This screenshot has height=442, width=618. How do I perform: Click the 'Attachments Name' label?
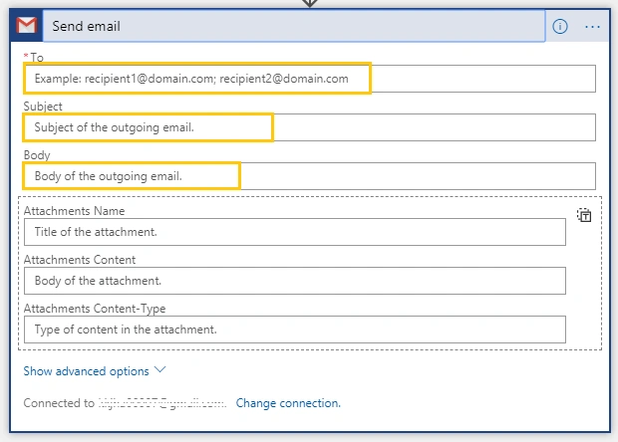[74, 211]
